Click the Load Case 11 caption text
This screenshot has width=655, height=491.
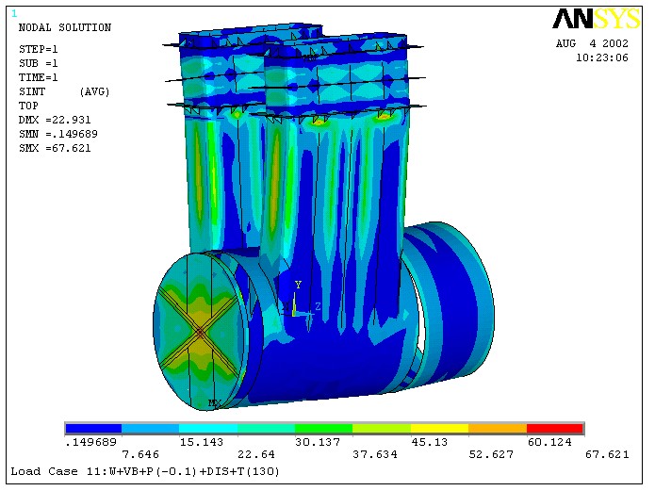[x=145, y=470]
